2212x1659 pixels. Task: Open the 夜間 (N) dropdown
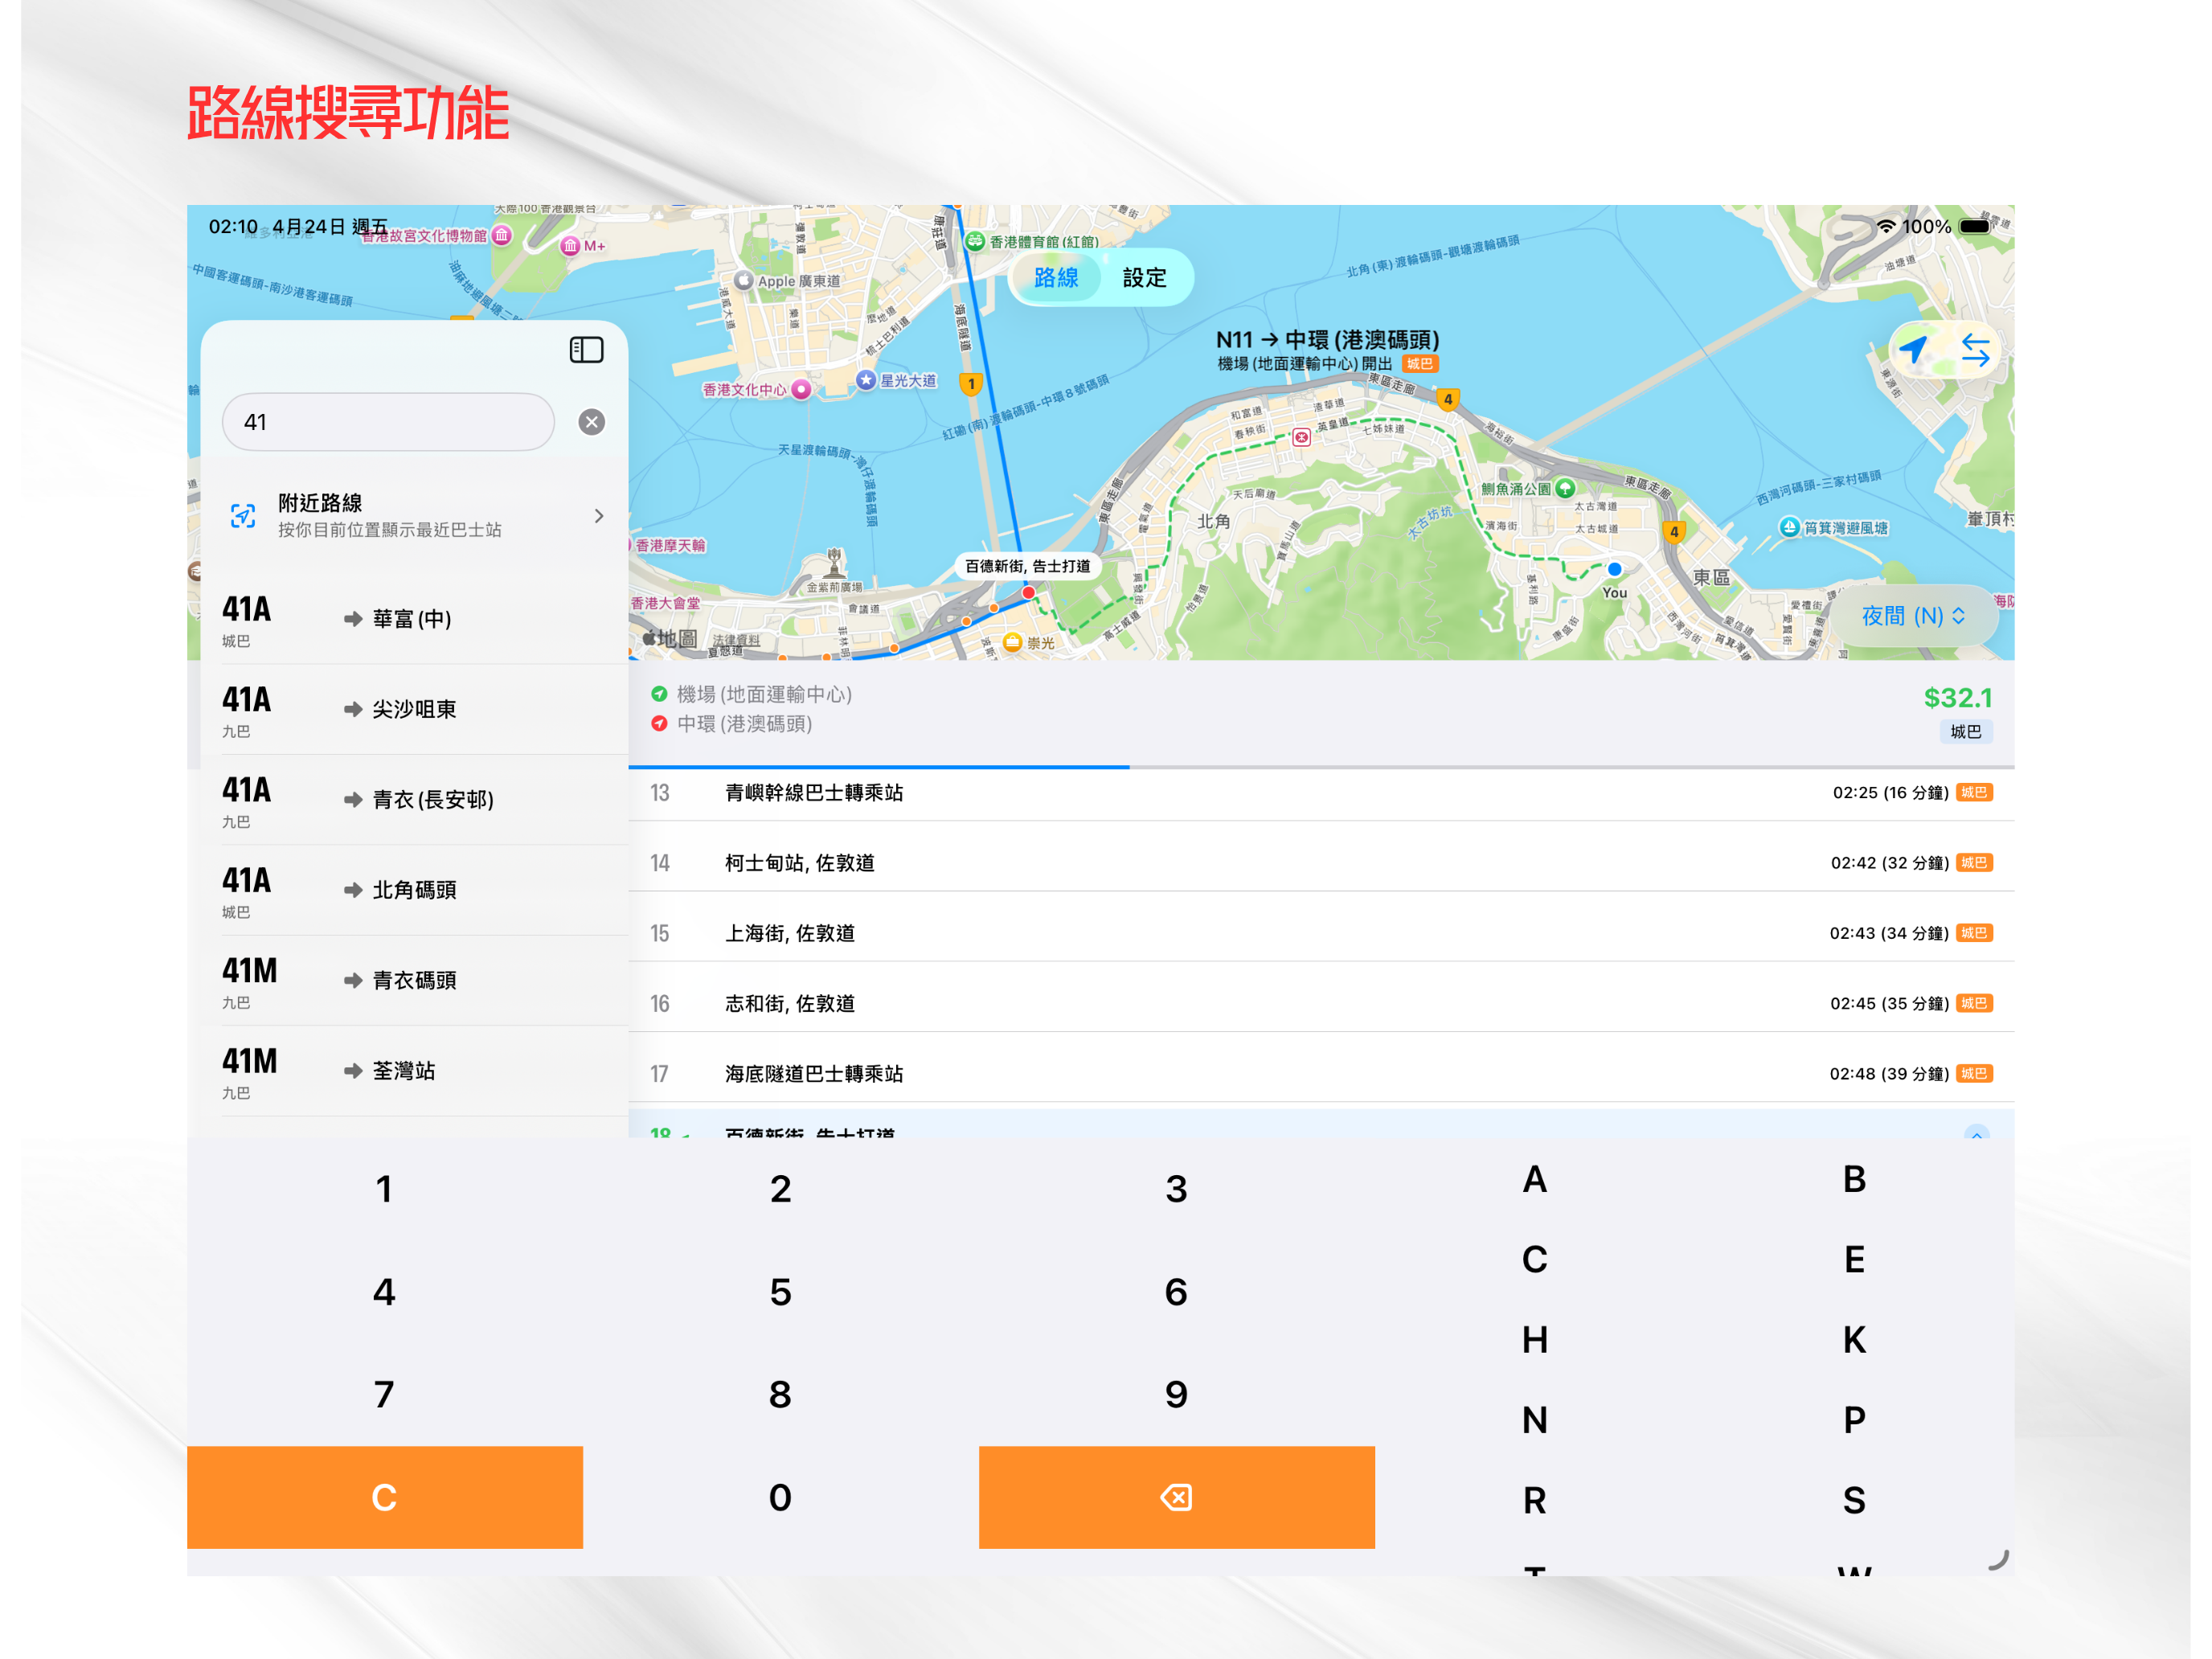pos(1913,616)
